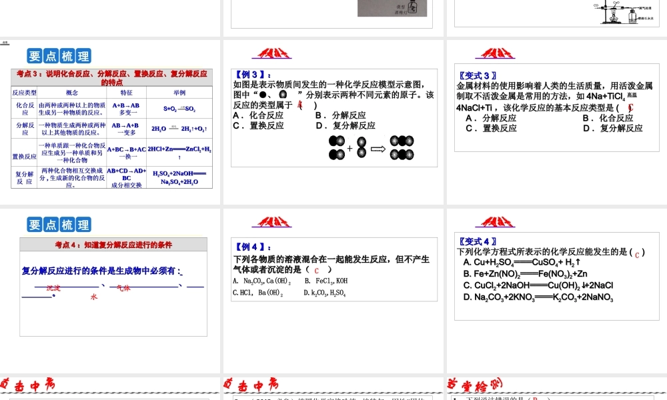Click option A. 分解反应 in 变式3

[x=491, y=118]
